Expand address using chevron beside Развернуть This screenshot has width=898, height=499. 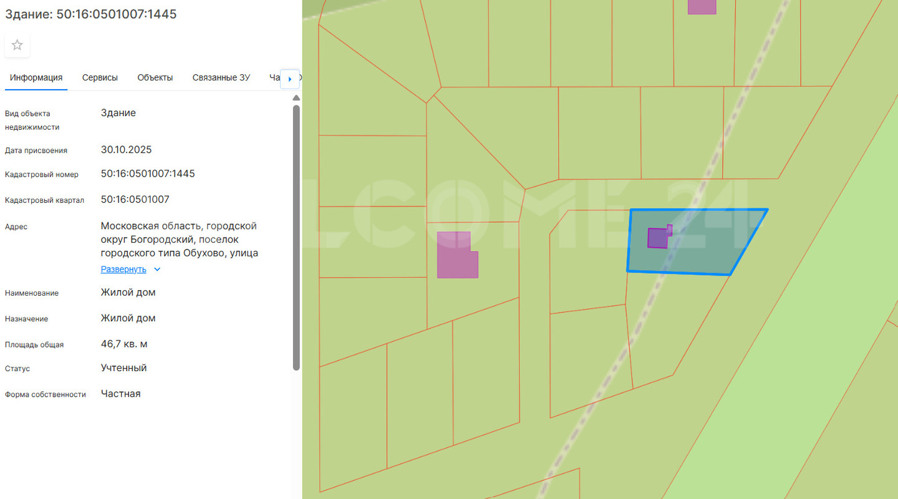(x=157, y=269)
